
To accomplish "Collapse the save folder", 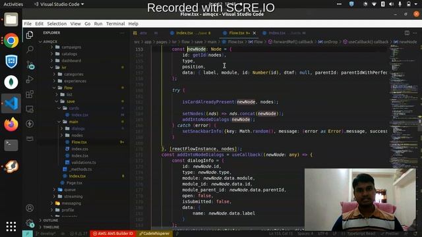I will pos(71,101).
